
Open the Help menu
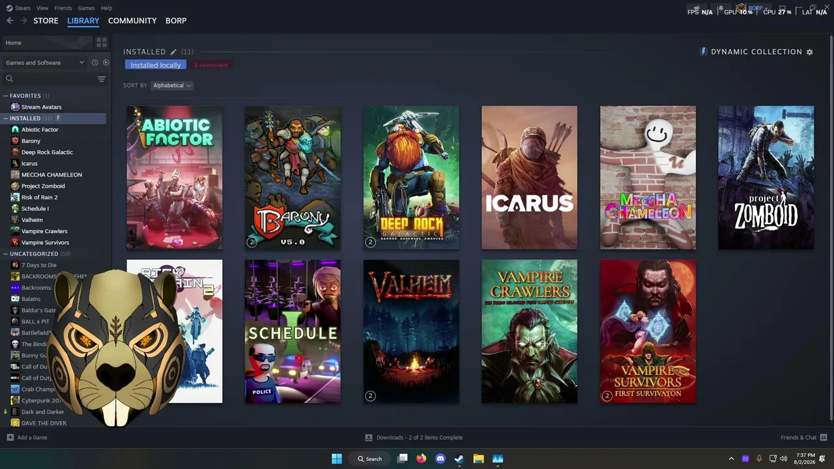click(x=107, y=8)
